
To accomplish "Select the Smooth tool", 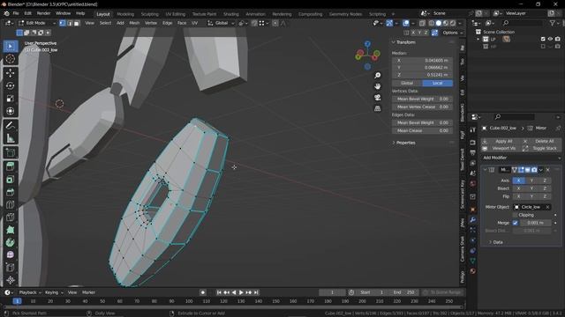I will (10, 254).
